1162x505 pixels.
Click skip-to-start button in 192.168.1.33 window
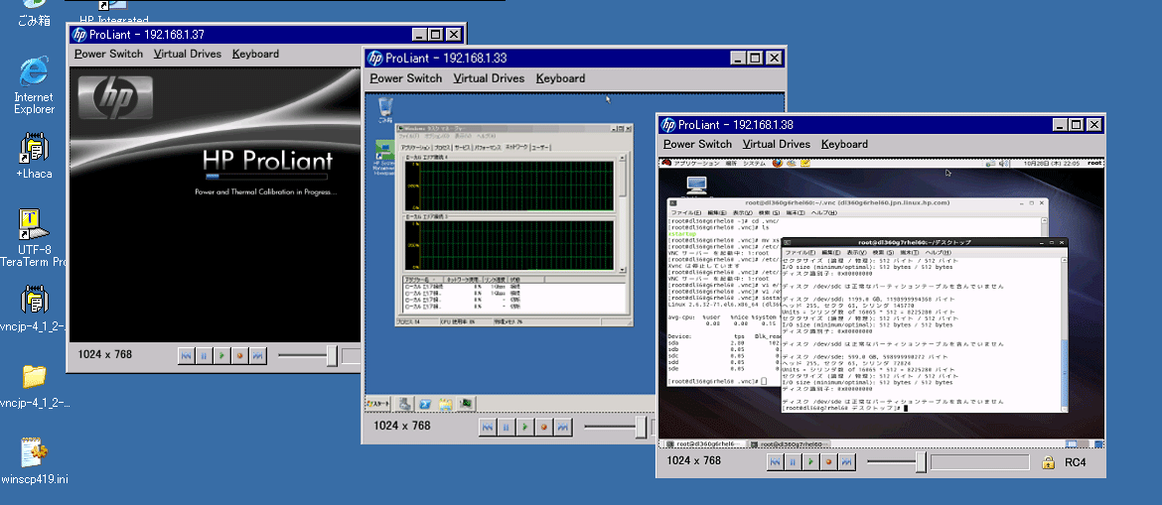coord(487,428)
